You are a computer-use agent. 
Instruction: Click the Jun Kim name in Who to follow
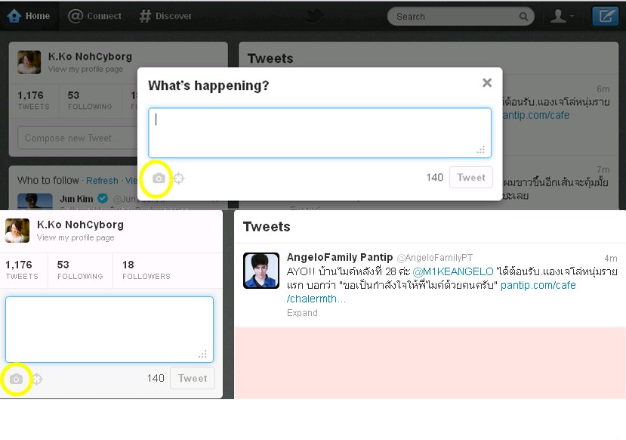click(76, 199)
